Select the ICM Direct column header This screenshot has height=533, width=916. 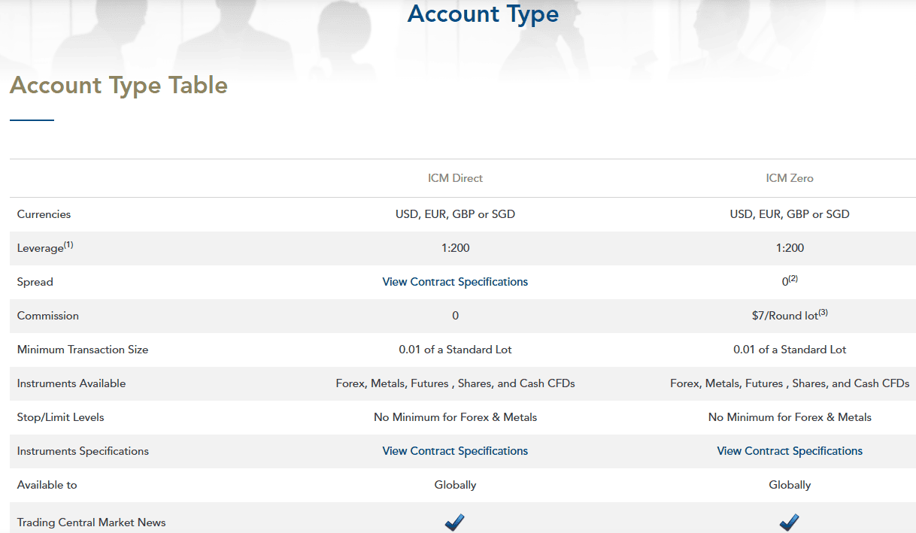[455, 178]
